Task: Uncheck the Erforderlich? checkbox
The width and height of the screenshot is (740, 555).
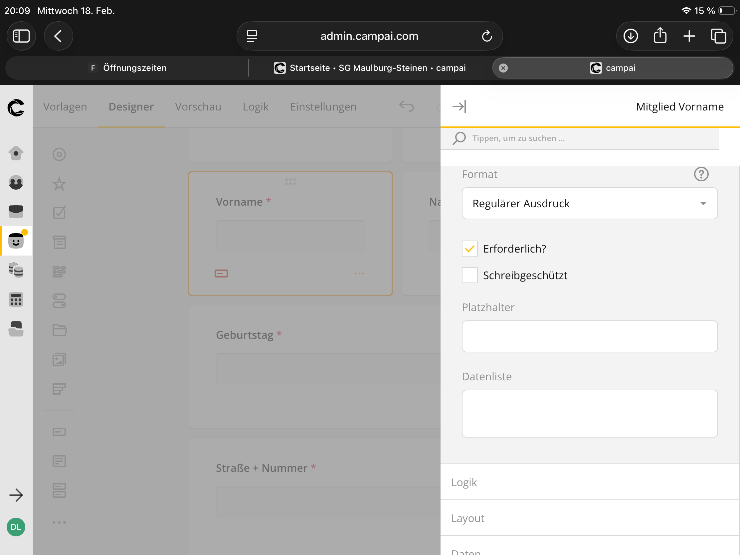Action: [470, 249]
